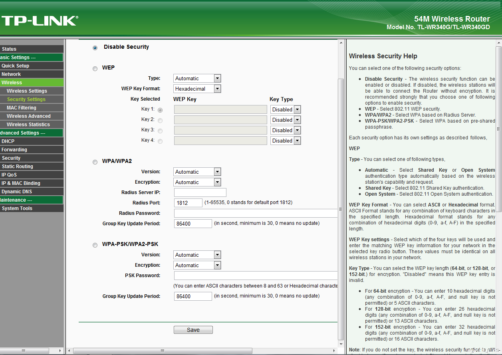Open System Tools in sidebar
Image resolution: width=502 pixels, height=355 pixels.
coord(17,208)
